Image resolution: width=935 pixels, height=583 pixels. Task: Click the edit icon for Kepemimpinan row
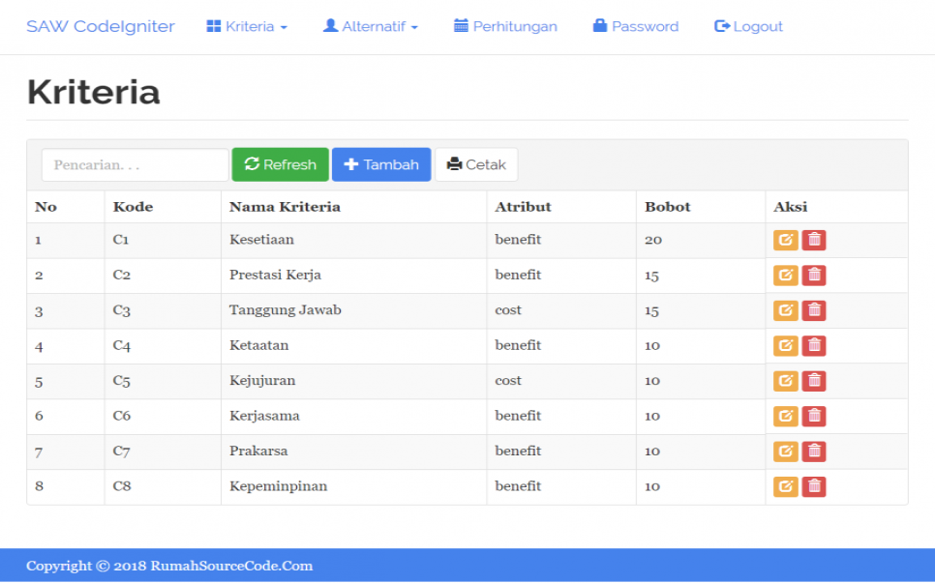(785, 486)
